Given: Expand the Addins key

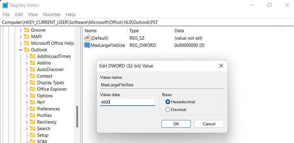Looking at the screenshot, I should (26, 63).
